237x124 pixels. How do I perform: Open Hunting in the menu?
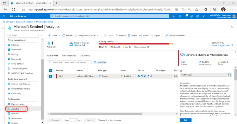pos(15,54)
